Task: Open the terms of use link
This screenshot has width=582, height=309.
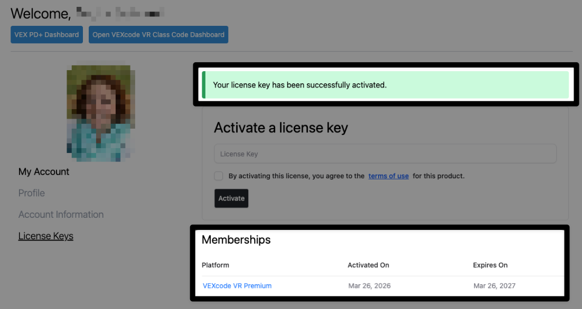Action: pyautogui.click(x=388, y=176)
